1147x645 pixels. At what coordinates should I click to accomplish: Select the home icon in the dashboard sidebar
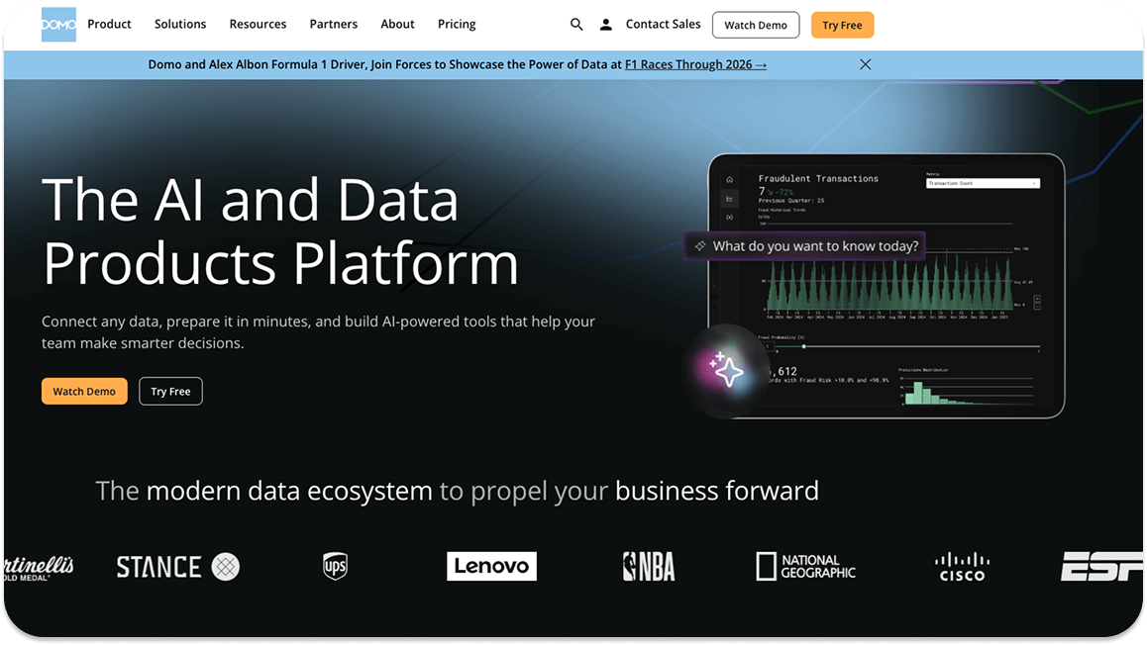coord(730,179)
